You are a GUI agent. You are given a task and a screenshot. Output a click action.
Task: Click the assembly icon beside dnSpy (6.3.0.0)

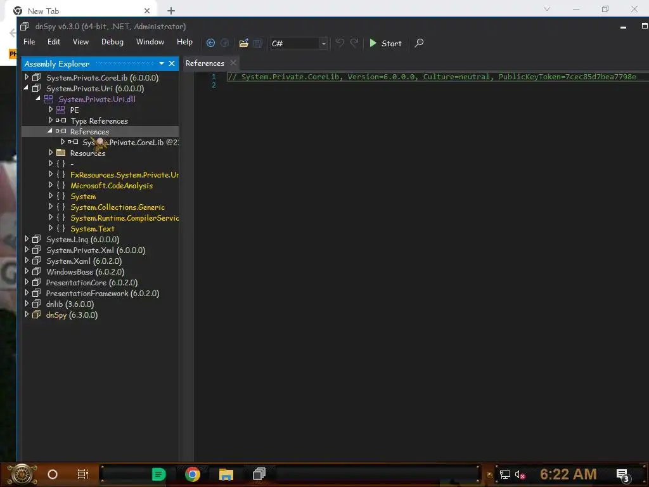36,315
